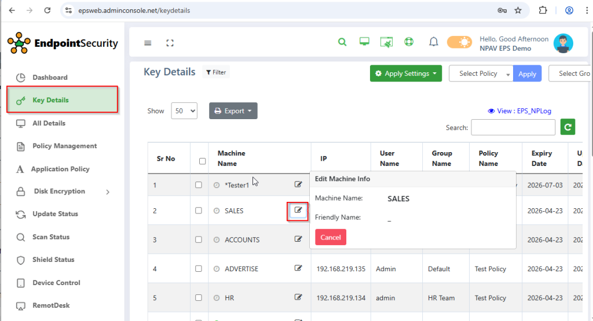Click the hamburger menu icon

148,43
